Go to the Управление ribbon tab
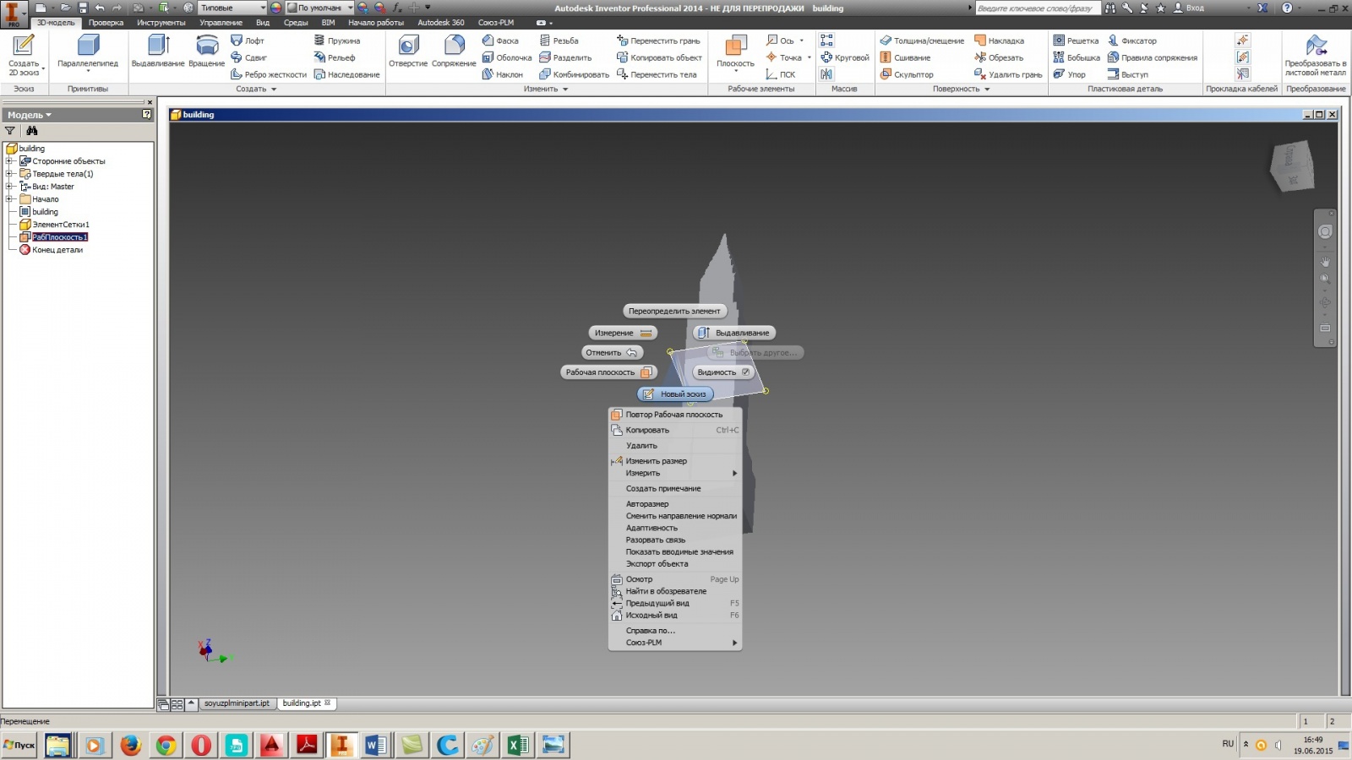Image resolution: width=1352 pixels, height=760 pixels. click(x=221, y=23)
